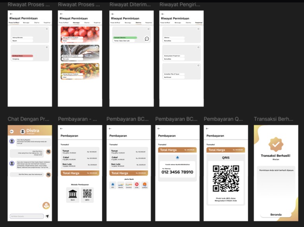This screenshot has height=227, width=304.
Task: Click back arrow in Chat Distra header
Action: [x=12, y=132]
